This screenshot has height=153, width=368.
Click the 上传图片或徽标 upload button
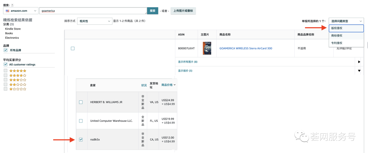coord(183,11)
